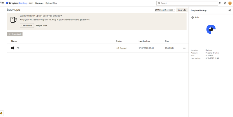Open the help question mark icon
The width and height of the screenshot is (233, 117).
point(220,3)
